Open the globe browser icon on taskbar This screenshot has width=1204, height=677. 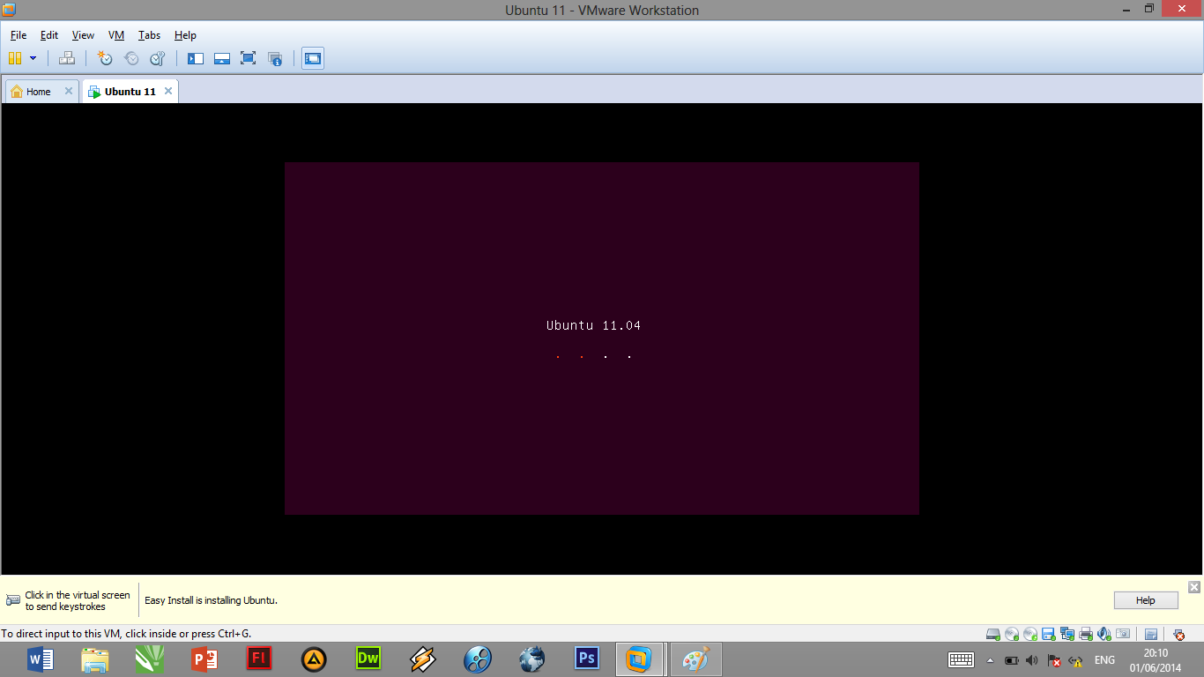pyautogui.click(x=532, y=659)
